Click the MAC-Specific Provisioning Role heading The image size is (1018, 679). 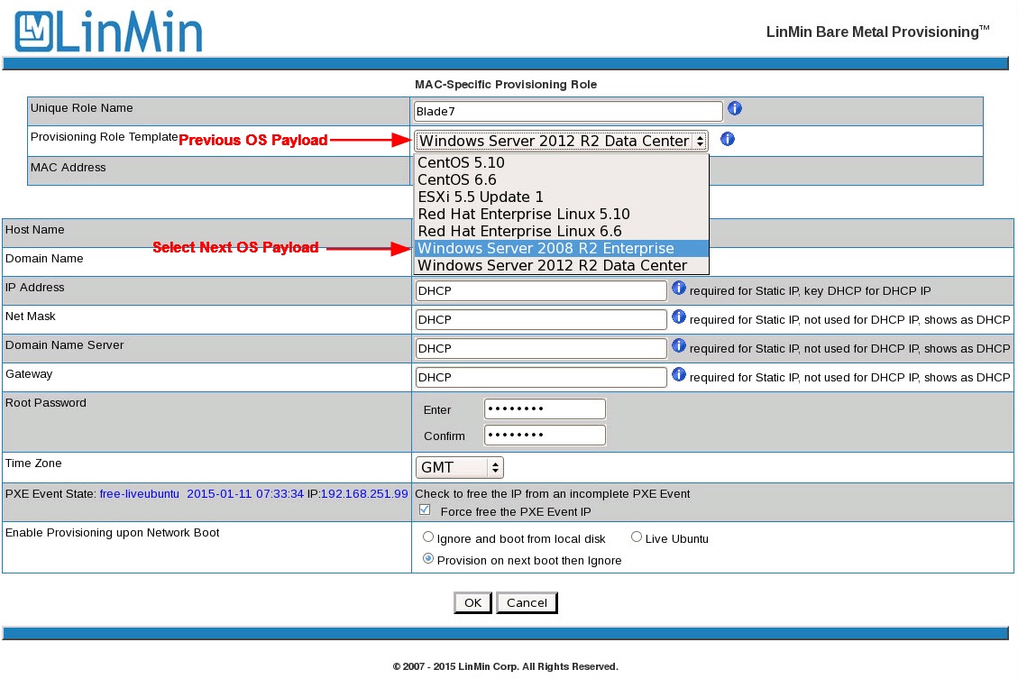(x=506, y=85)
